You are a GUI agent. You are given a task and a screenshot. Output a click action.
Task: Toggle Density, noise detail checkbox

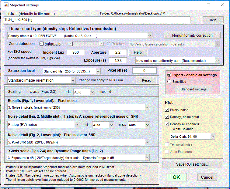coord(167,116)
